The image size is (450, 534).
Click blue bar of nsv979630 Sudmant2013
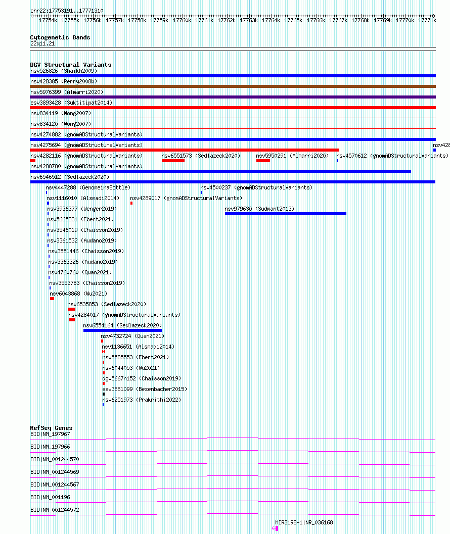[x=286, y=214]
